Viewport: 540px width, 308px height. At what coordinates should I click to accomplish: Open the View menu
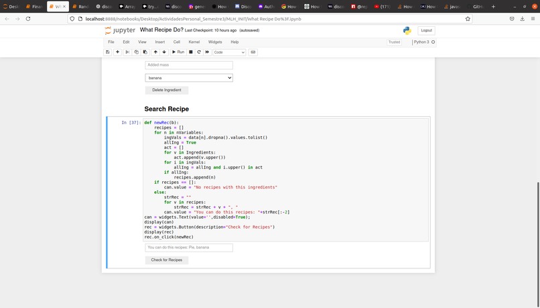(x=142, y=42)
